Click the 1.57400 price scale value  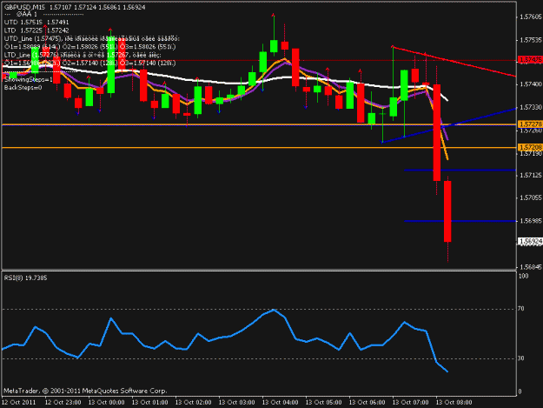(531, 84)
